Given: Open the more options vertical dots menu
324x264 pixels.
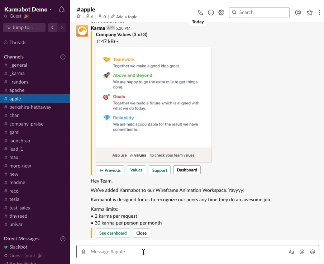Looking at the screenshot, I should 319,13.
